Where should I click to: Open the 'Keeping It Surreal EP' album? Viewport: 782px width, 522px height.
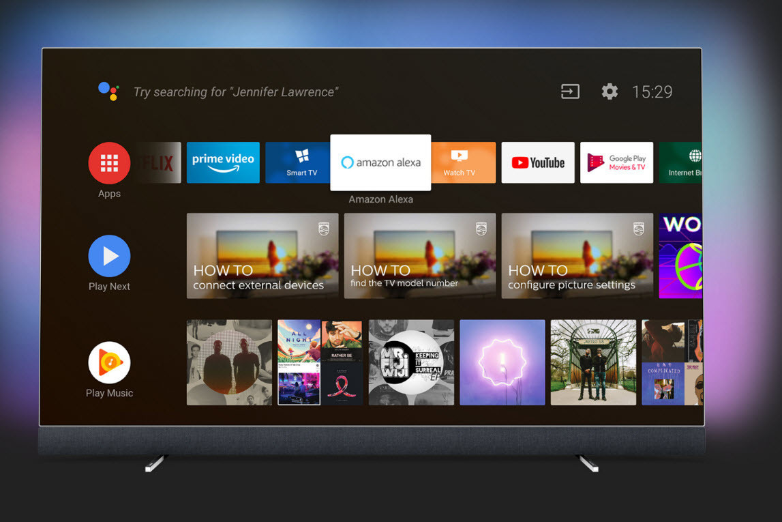[411, 362]
